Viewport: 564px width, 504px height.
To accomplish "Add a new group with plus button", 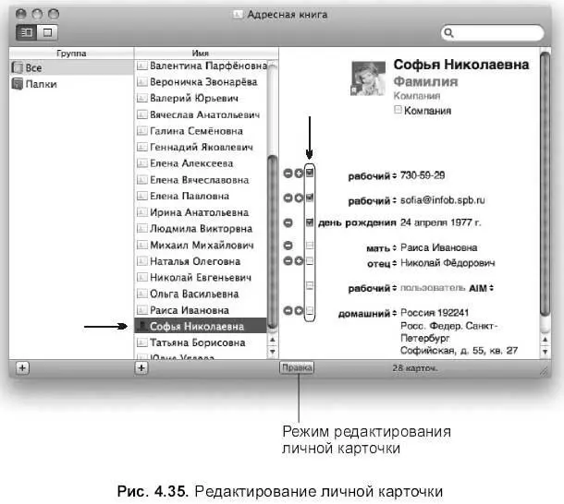I will (22, 368).
